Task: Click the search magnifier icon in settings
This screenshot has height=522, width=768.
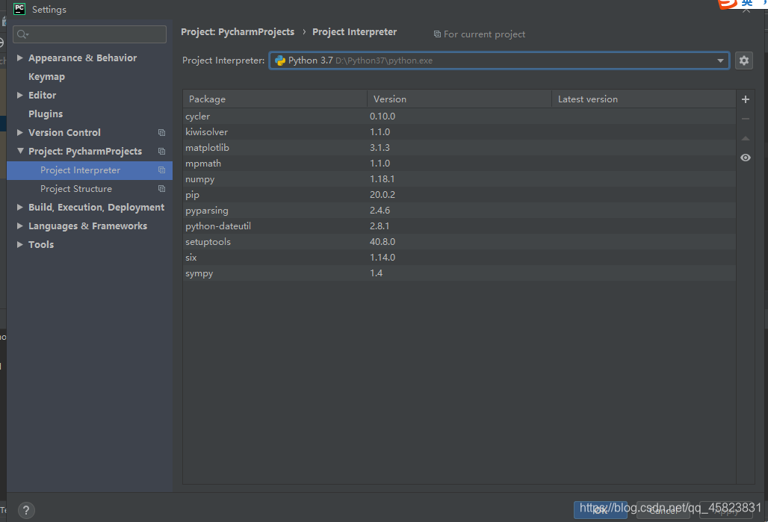Action: coord(22,34)
